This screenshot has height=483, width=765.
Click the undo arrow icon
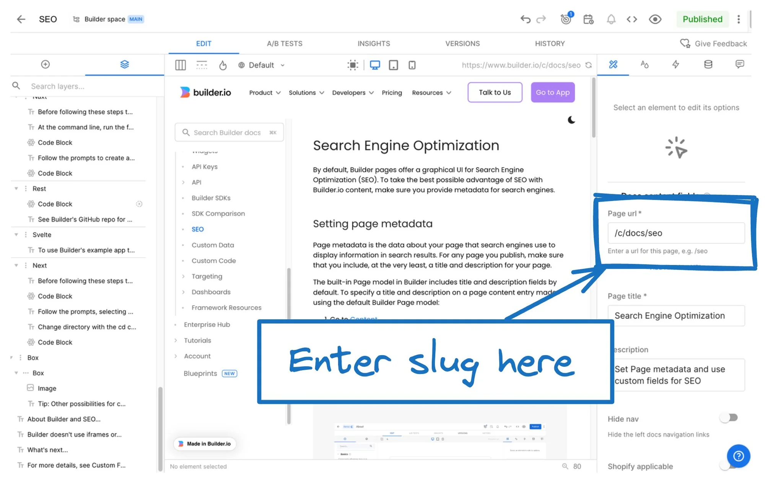(x=526, y=19)
